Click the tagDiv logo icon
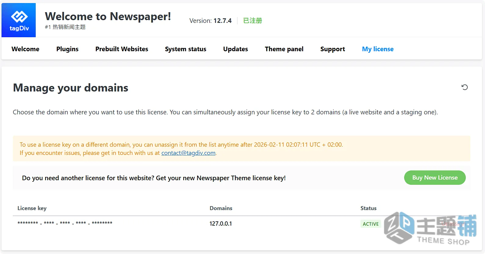 tap(19, 20)
